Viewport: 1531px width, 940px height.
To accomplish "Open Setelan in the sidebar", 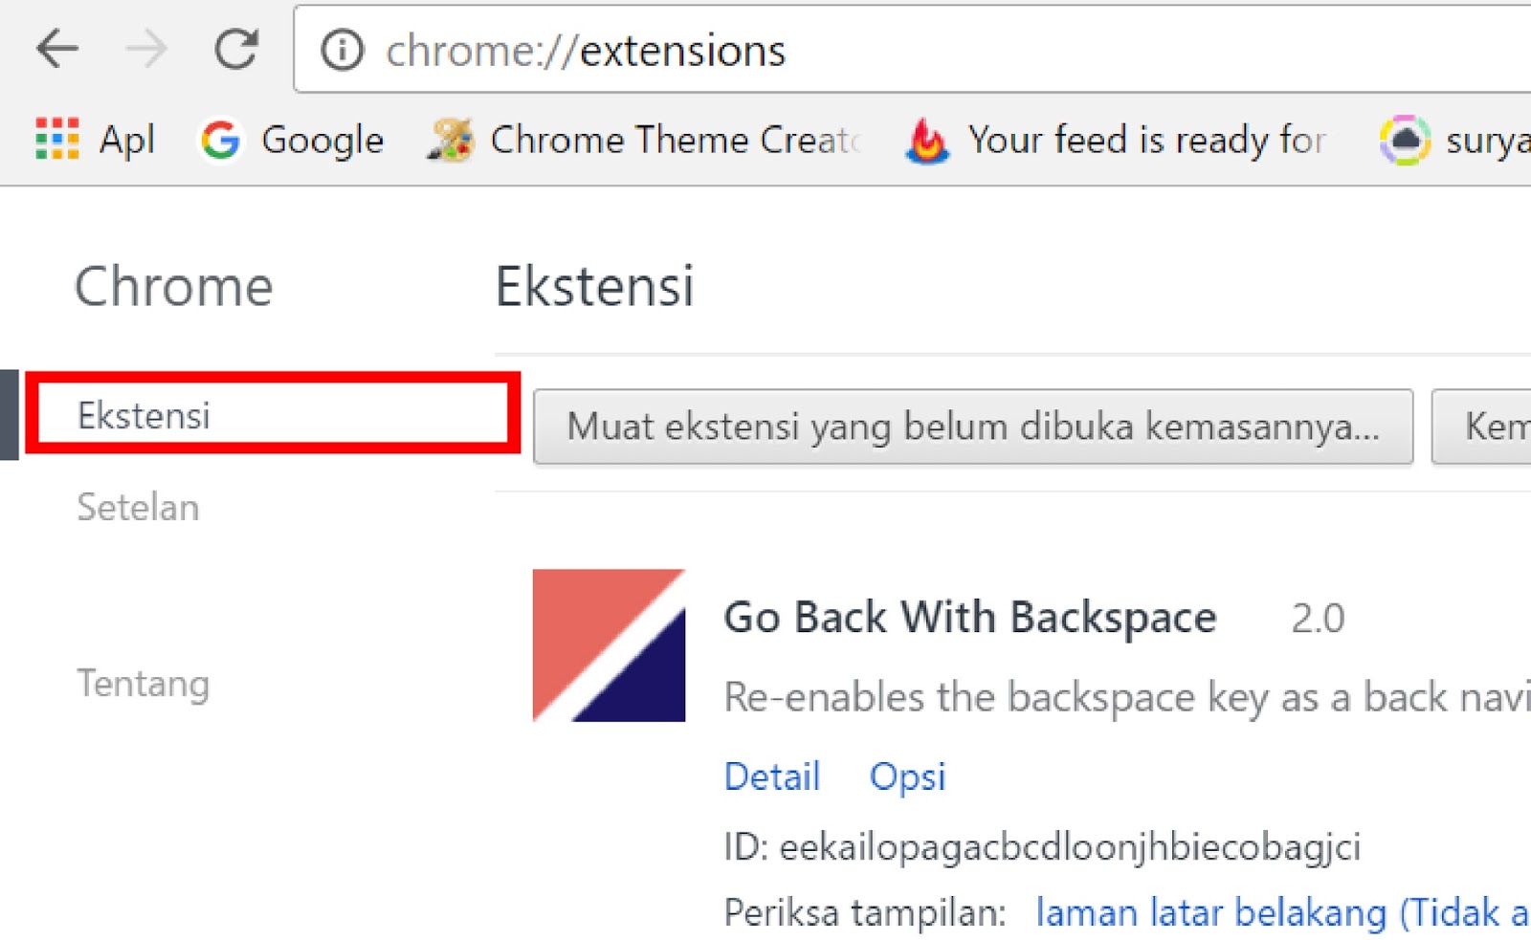I will coord(138,507).
